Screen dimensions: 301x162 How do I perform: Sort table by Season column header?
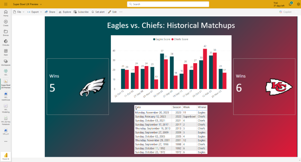click(177, 107)
